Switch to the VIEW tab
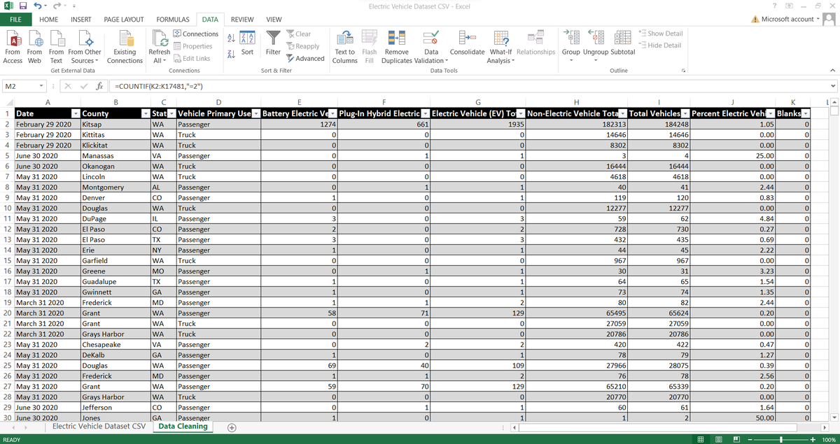This screenshot has width=840, height=444. coord(274,20)
